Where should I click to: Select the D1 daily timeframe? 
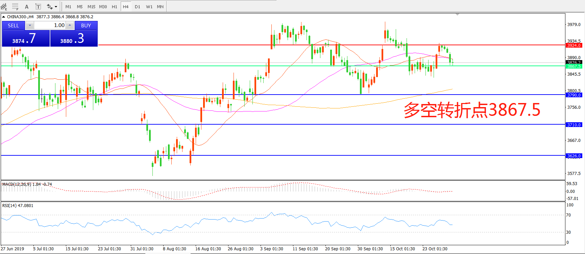tap(138, 6)
